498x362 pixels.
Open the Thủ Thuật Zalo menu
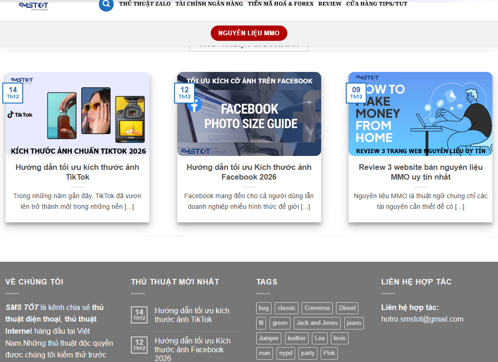click(145, 4)
